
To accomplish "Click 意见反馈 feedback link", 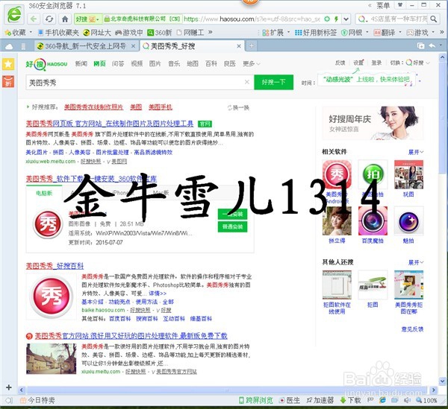I will (412, 329).
